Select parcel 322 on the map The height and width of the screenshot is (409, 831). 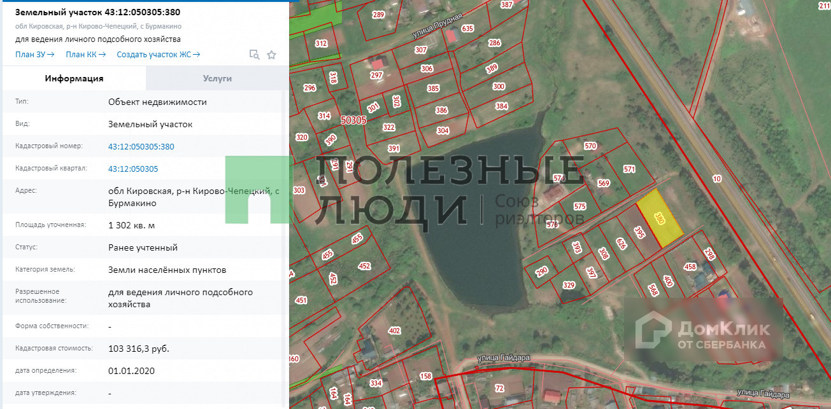coord(388,127)
